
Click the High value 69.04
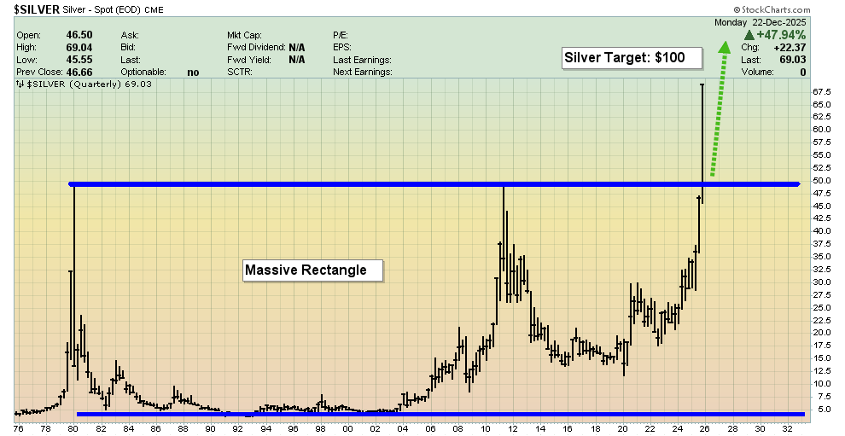coord(78,48)
